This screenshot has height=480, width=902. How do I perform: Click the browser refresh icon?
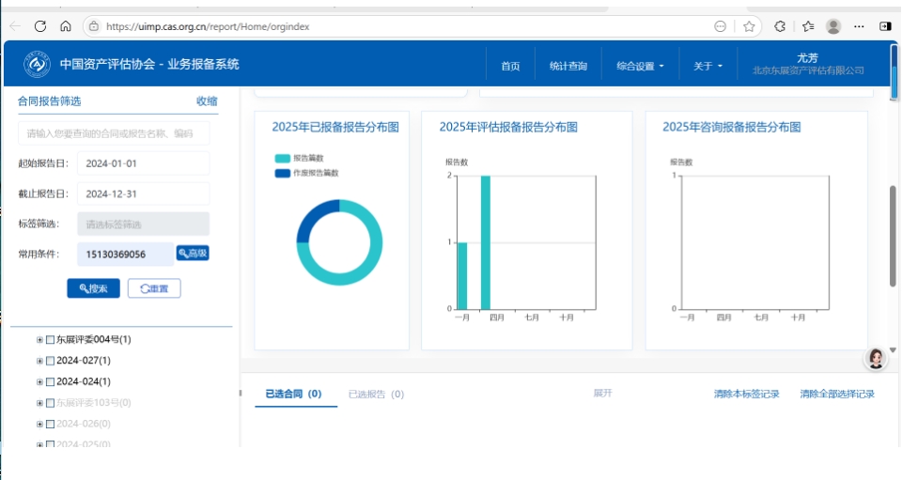click(40, 26)
